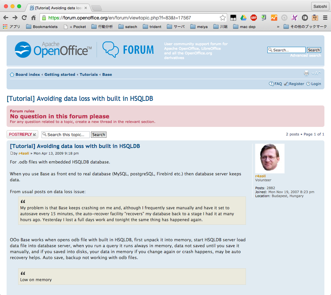Click the Post Reply button
The image size is (331, 295).
click(x=22, y=134)
